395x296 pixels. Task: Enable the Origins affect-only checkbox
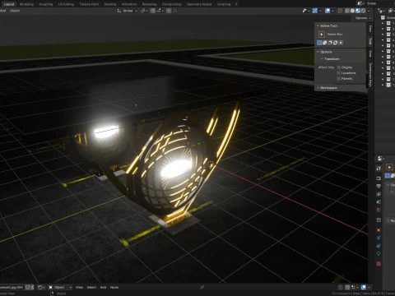coord(339,67)
